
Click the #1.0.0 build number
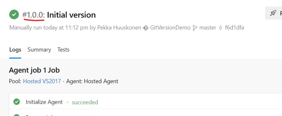(33, 15)
